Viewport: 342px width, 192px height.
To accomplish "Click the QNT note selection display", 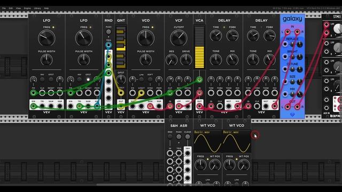I will [x=121, y=47].
